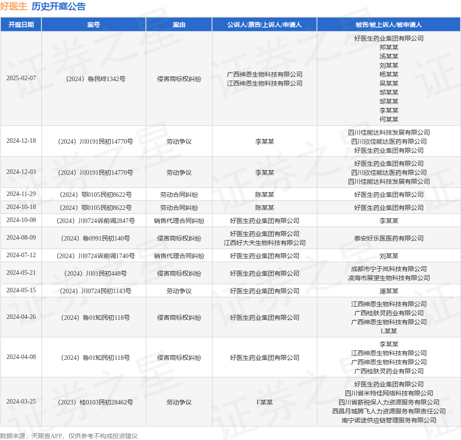This screenshot has height=440, width=461.
Task: Click 侵害商标权纠纷 in the 2024-04-26 row
Action: pos(179,318)
